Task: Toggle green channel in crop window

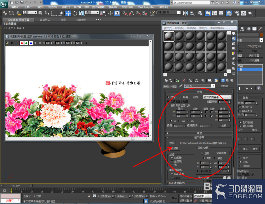Action: [26, 43]
